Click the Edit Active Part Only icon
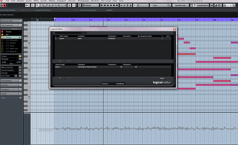The height and width of the screenshot is (145, 238). [x=195, y=5]
